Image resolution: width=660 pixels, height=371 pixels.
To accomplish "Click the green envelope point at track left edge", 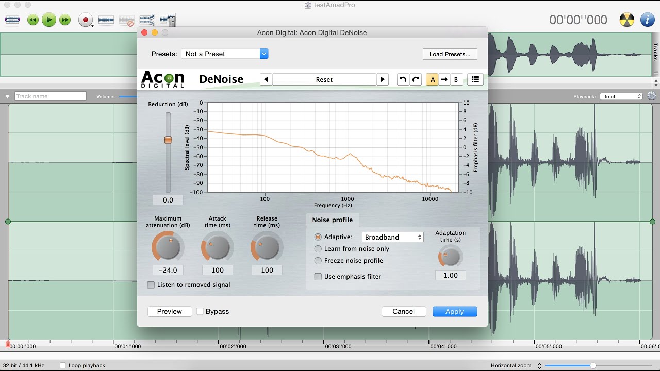I will pos(8,222).
